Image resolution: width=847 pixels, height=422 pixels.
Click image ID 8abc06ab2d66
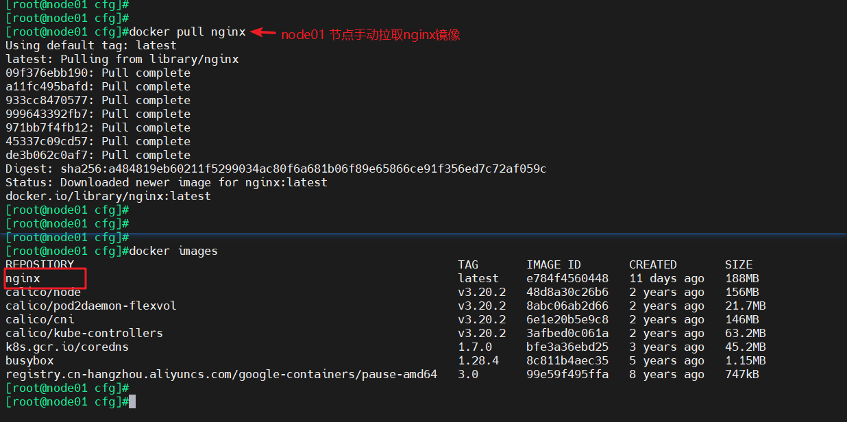[x=567, y=306]
